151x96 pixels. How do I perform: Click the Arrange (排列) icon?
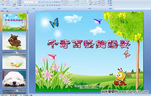(x=91, y=2)
